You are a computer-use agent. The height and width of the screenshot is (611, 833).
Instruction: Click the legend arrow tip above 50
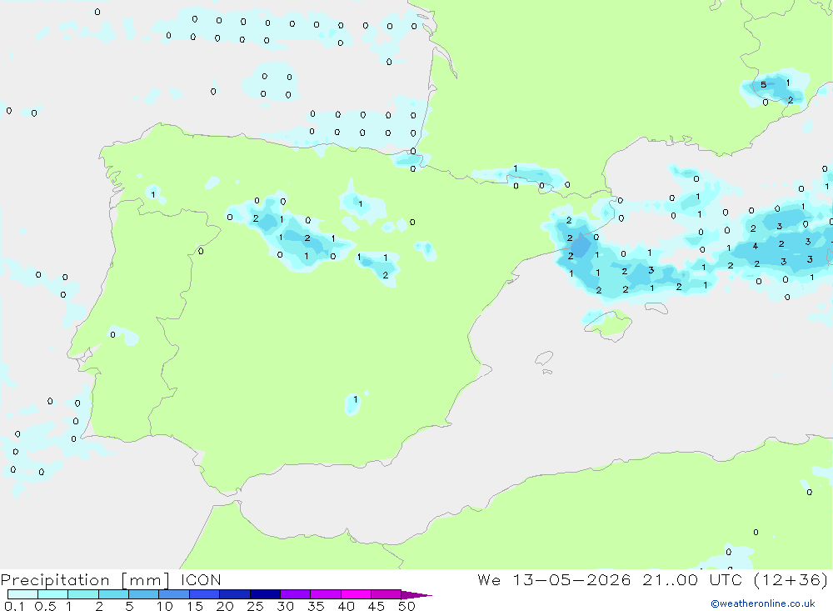[417, 595]
